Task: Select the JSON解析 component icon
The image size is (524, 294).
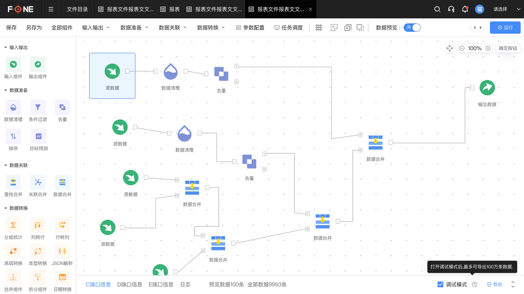Action: [x=62, y=251]
